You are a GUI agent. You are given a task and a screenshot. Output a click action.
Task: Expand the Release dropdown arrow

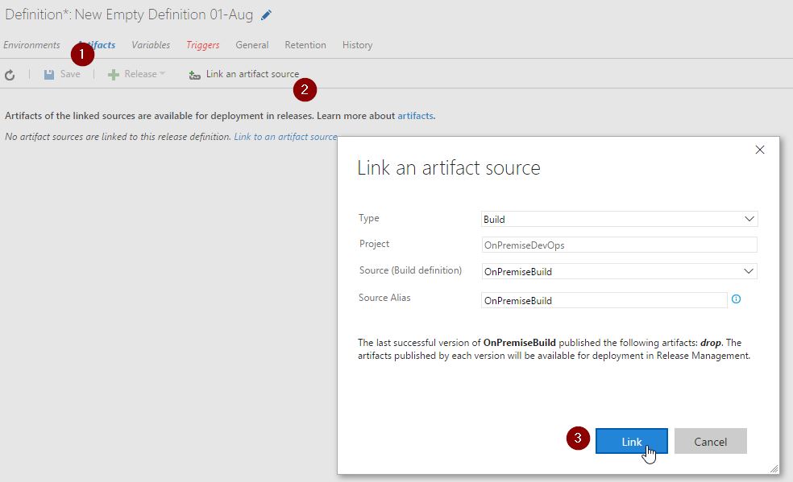point(162,74)
